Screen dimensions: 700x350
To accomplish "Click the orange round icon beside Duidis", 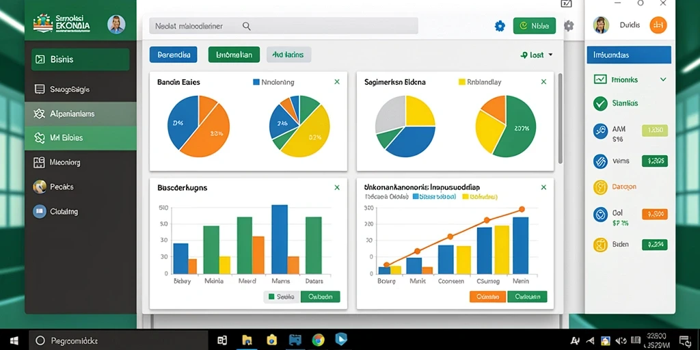I will (x=658, y=25).
